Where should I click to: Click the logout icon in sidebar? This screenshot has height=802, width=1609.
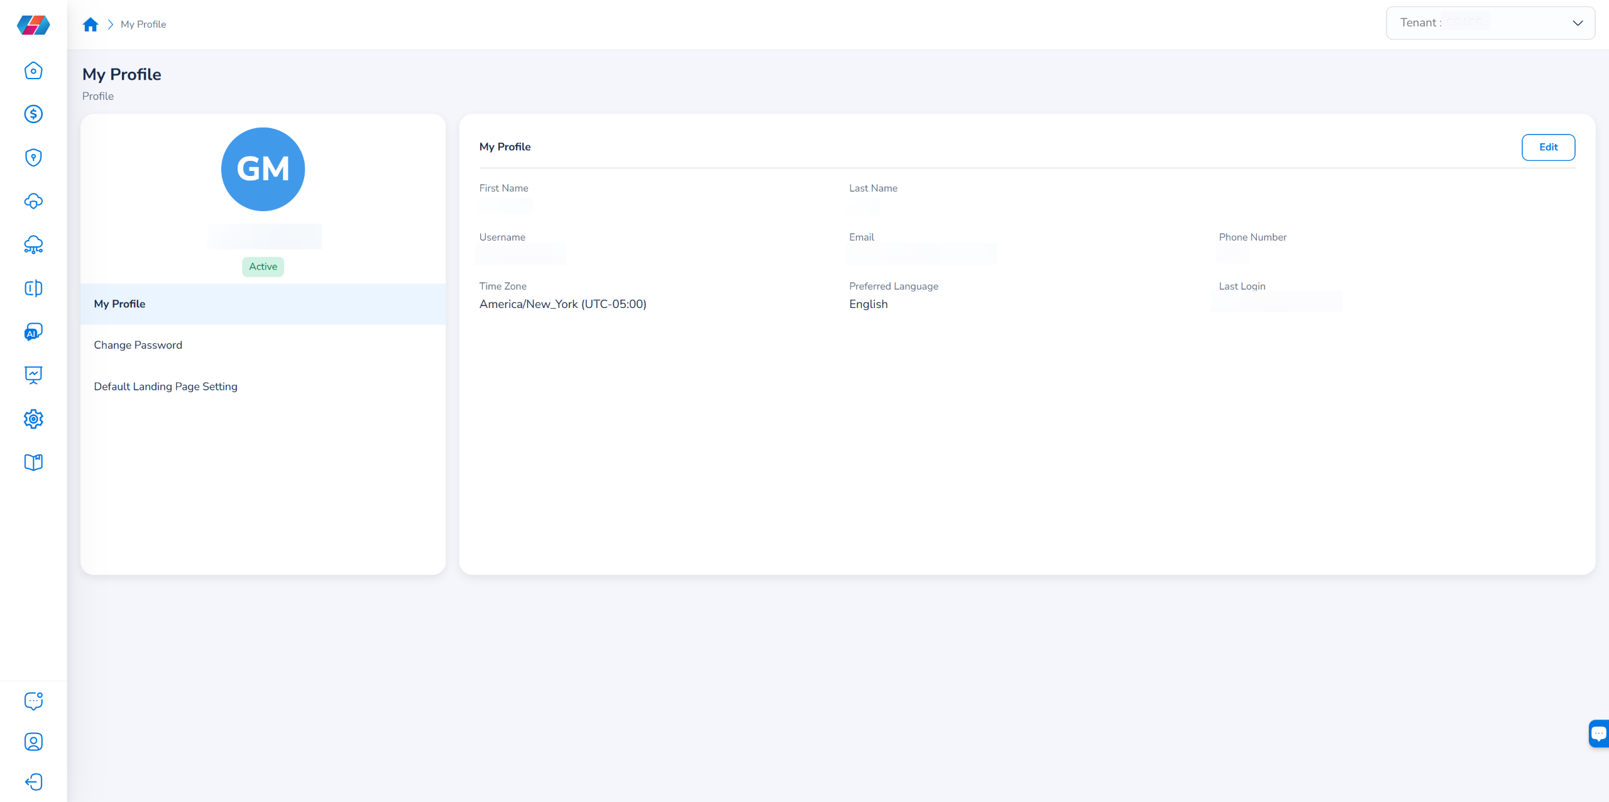pyautogui.click(x=33, y=782)
